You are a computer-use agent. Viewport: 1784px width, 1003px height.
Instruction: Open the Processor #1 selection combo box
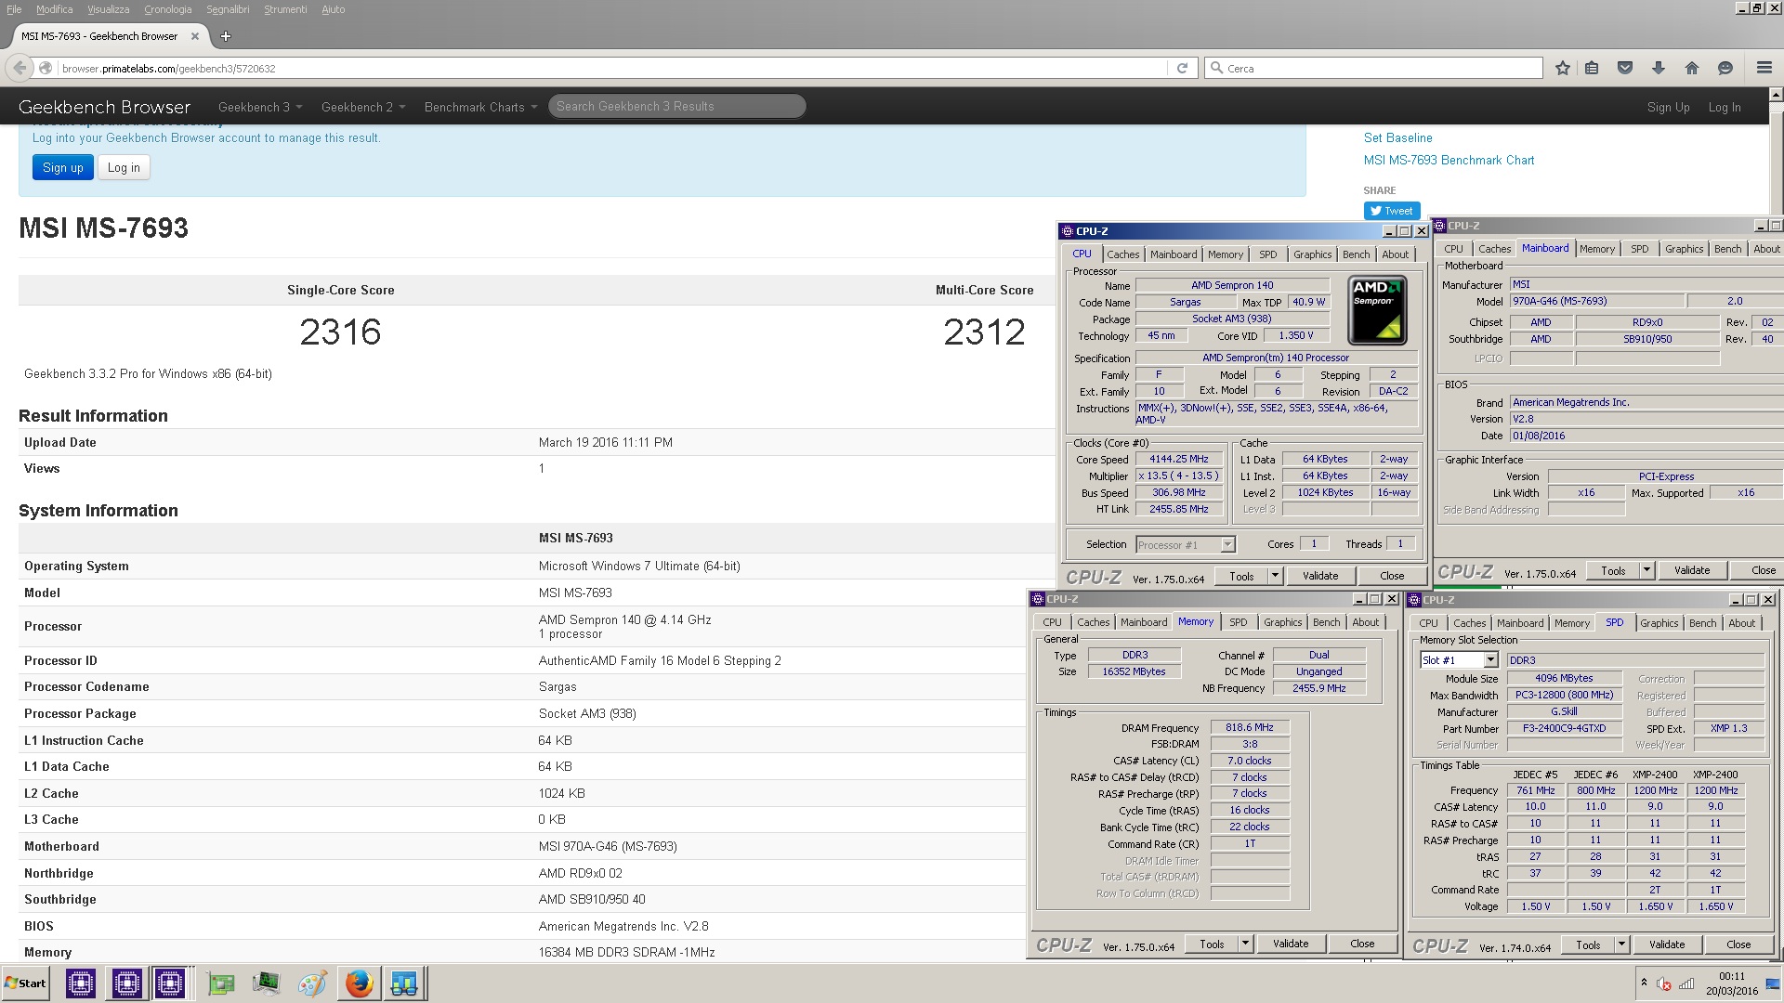1185,545
